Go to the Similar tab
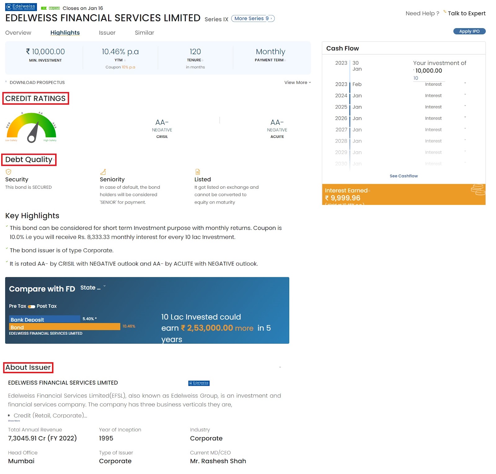496x474 pixels. 144,32
